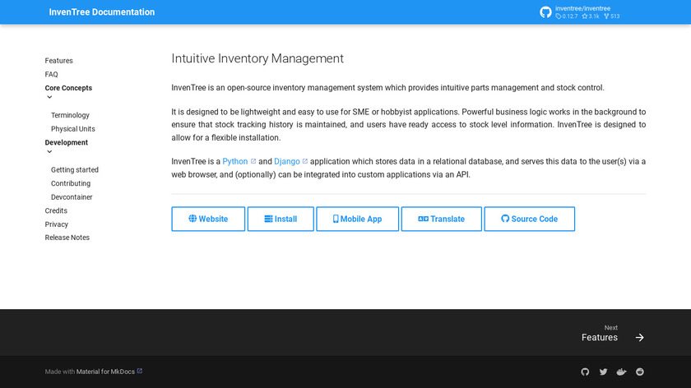This screenshot has height=388, width=691.
Task: Select Features in the sidebar navigation
Action: pyautogui.click(x=58, y=61)
